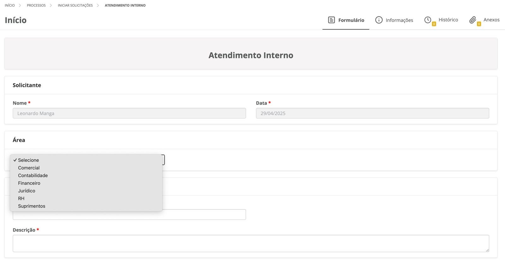This screenshot has height=262, width=505.
Task: Select the Jurídico option
Action: [x=86, y=191]
